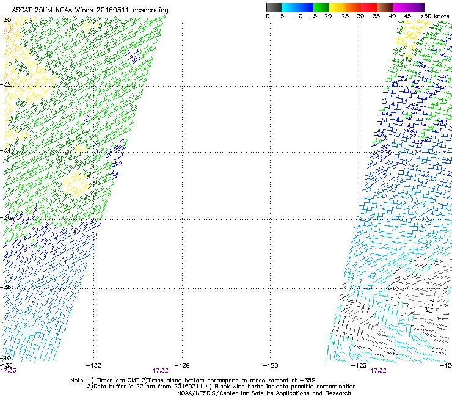Select the green 15-20 knot legend swatch
This screenshot has width=452, height=397.
(x=321, y=7)
